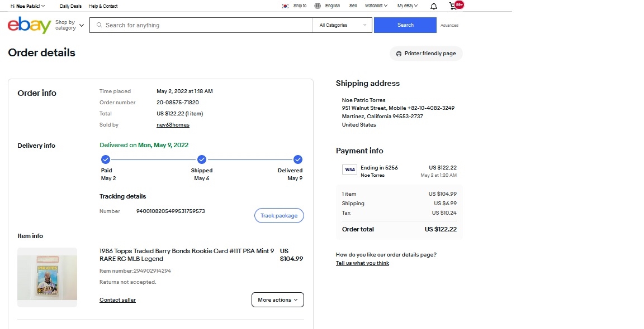Click the Delivered on Mon, May 9, 2022 status

pyautogui.click(x=144, y=145)
